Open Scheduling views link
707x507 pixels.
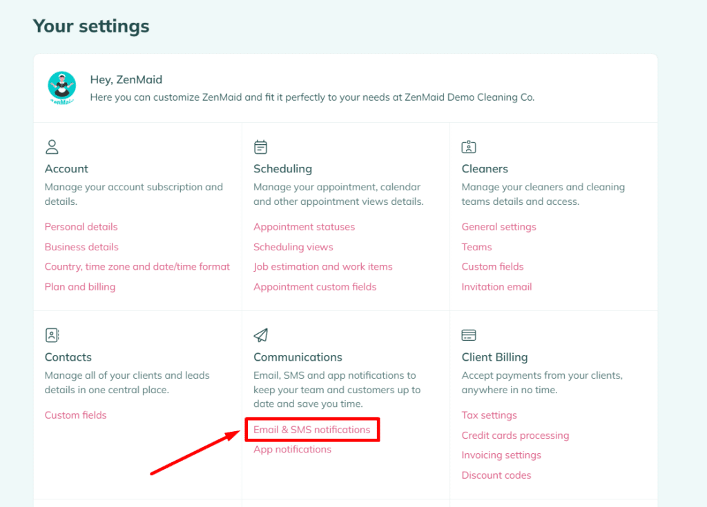pos(293,247)
